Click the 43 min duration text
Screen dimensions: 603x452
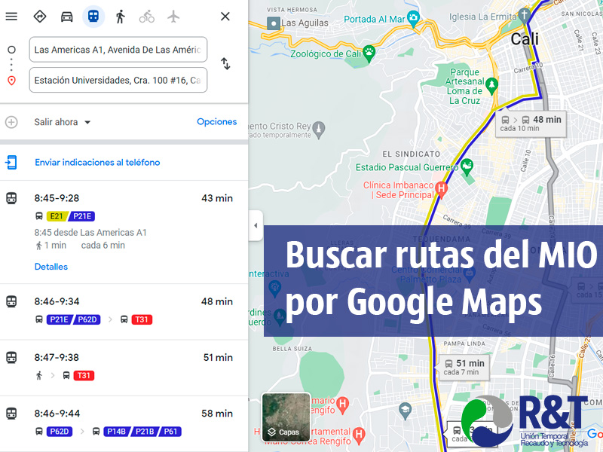(217, 198)
